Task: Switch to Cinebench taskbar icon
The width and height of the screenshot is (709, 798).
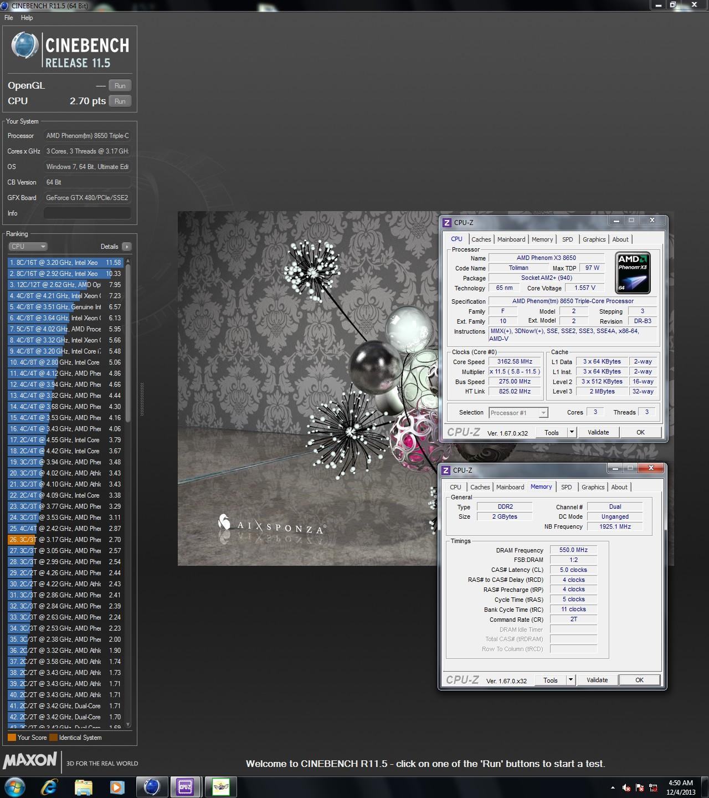Action: tap(152, 787)
